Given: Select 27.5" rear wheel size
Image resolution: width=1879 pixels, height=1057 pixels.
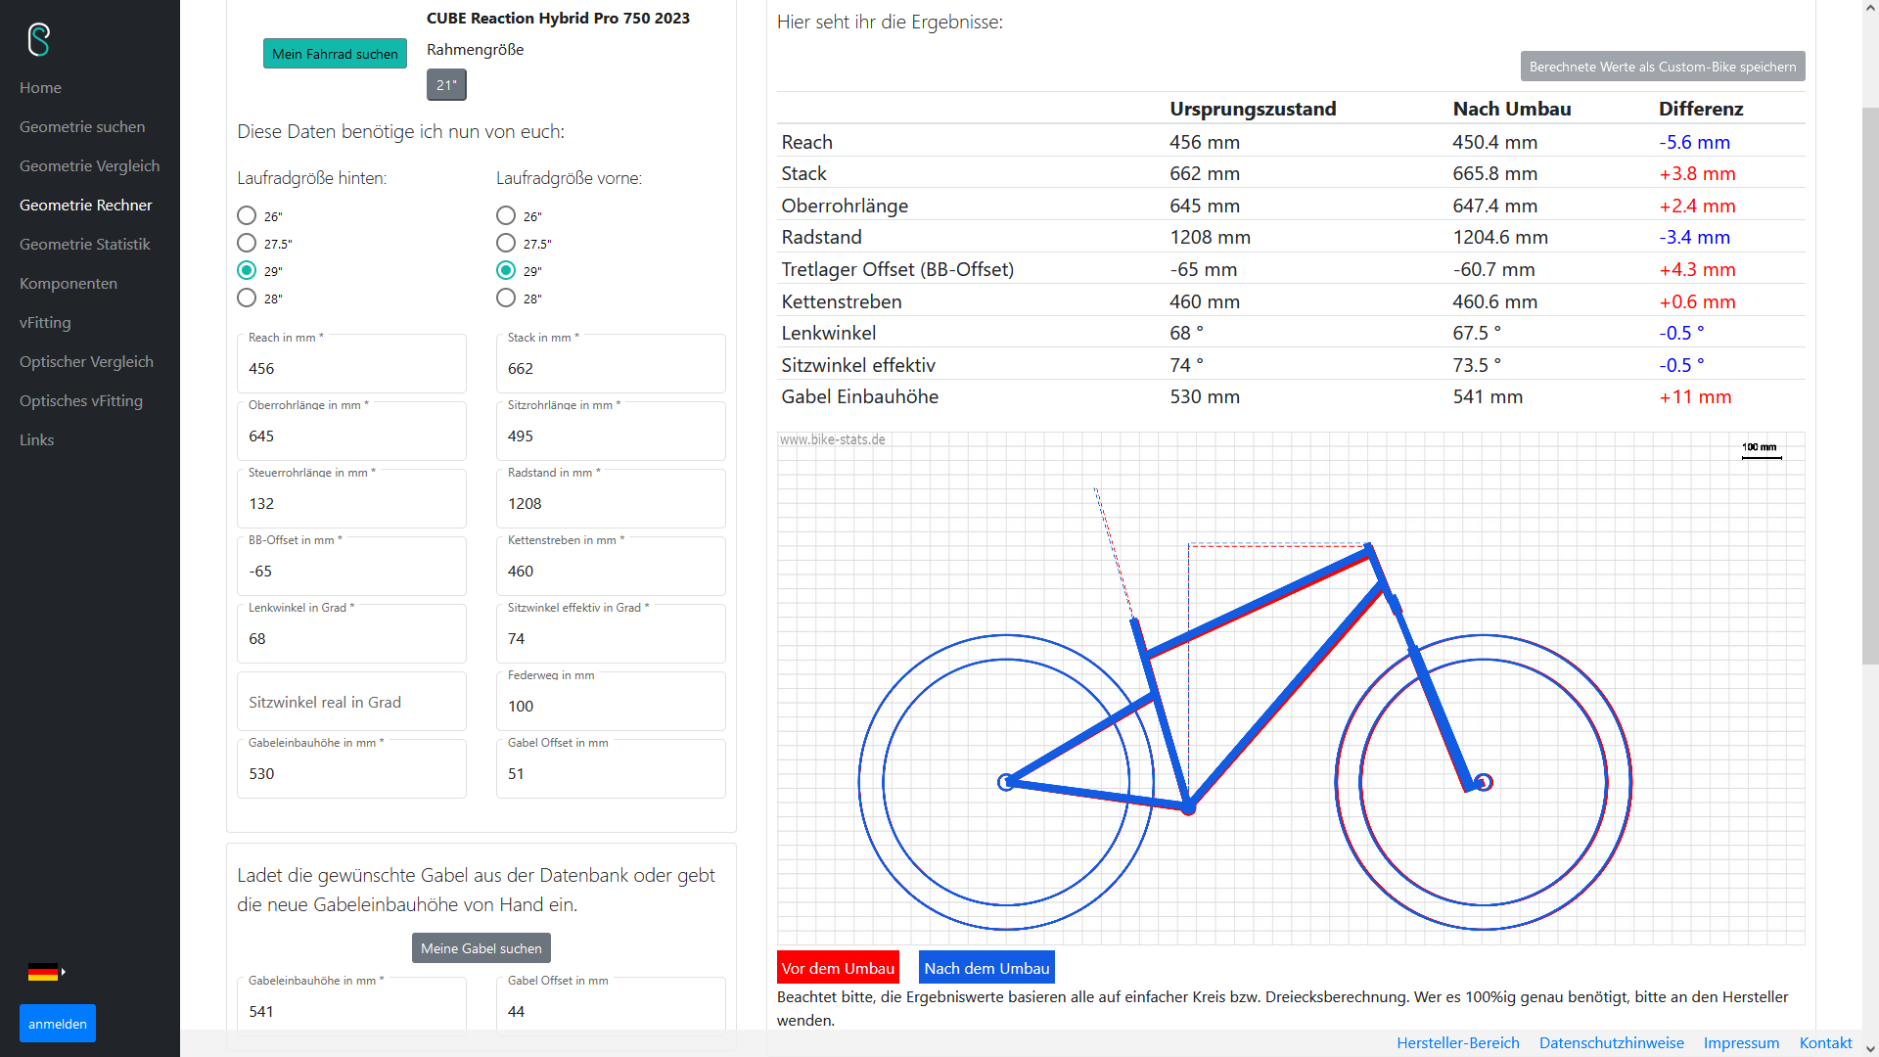Looking at the screenshot, I should click(247, 244).
